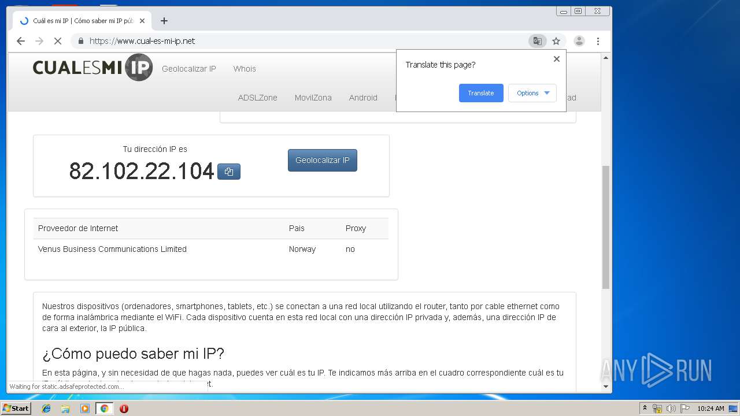740x416 pixels.
Task: Click the Tu dirección IP es label
Action: (155, 149)
